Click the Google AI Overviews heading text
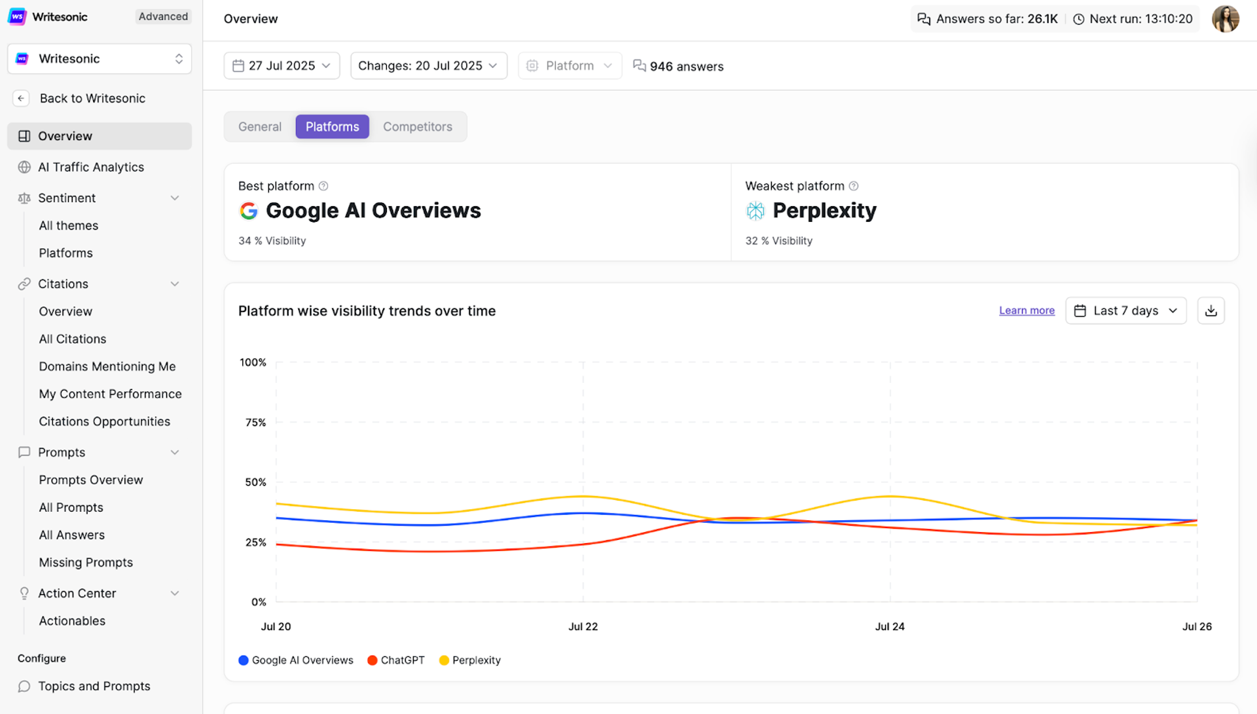 [373, 211]
